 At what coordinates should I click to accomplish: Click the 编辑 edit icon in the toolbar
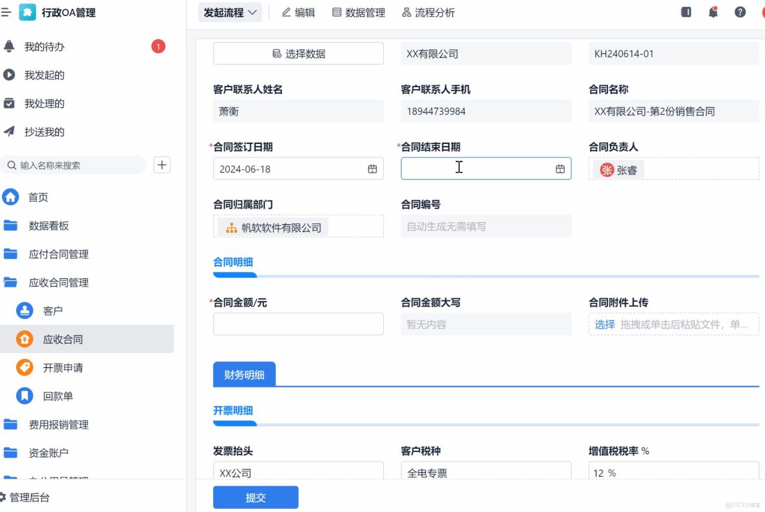pyautogui.click(x=285, y=12)
